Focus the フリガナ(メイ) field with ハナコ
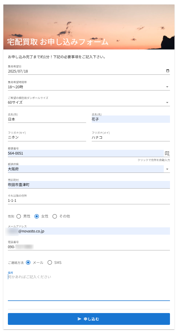Screen dimensions: 177x333 131,138
